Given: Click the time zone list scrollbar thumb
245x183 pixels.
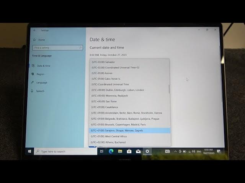Looking at the screenshot, I should 169,89.
